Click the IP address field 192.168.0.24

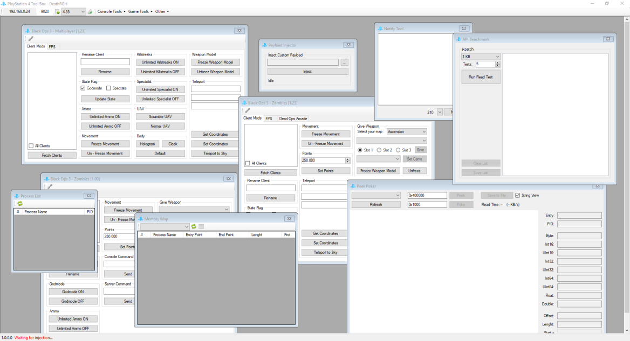[19, 12]
